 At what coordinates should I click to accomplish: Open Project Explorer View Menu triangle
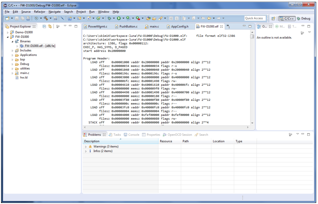point(65,26)
